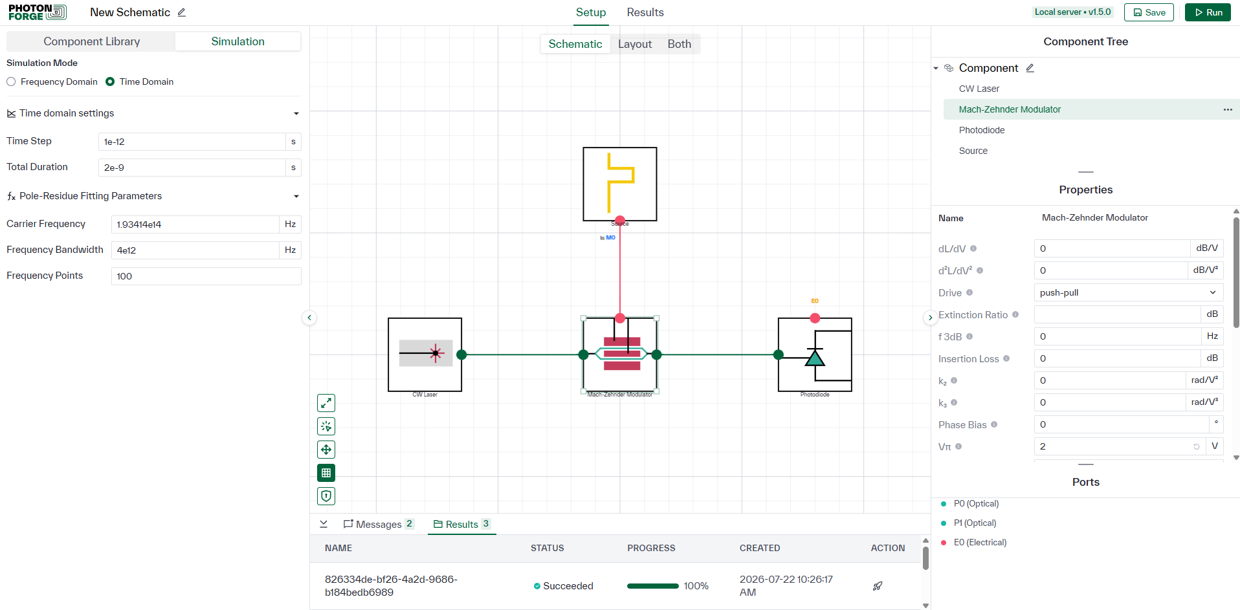The height and width of the screenshot is (610, 1240).
Task: Select the pan/move canvas tool
Action: pyautogui.click(x=326, y=450)
